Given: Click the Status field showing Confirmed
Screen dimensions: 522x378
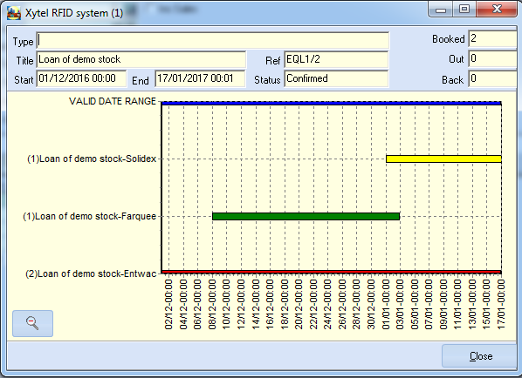Looking at the screenshot, I should tap(336, 78).
